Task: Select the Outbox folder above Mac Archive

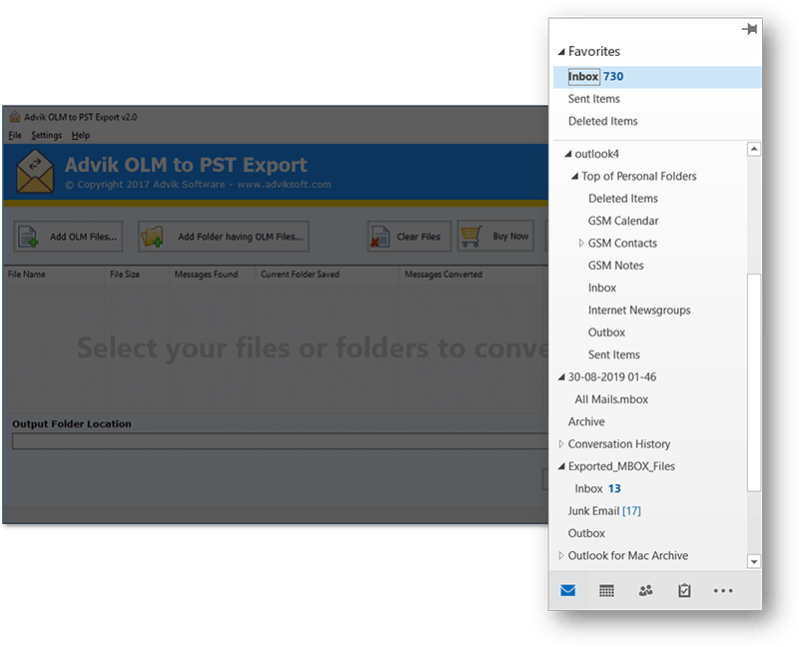Action: [x=586, y=533]
